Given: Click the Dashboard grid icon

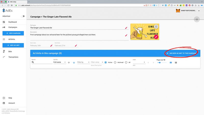Looking at the screenshot, I should tap(4, 22).
